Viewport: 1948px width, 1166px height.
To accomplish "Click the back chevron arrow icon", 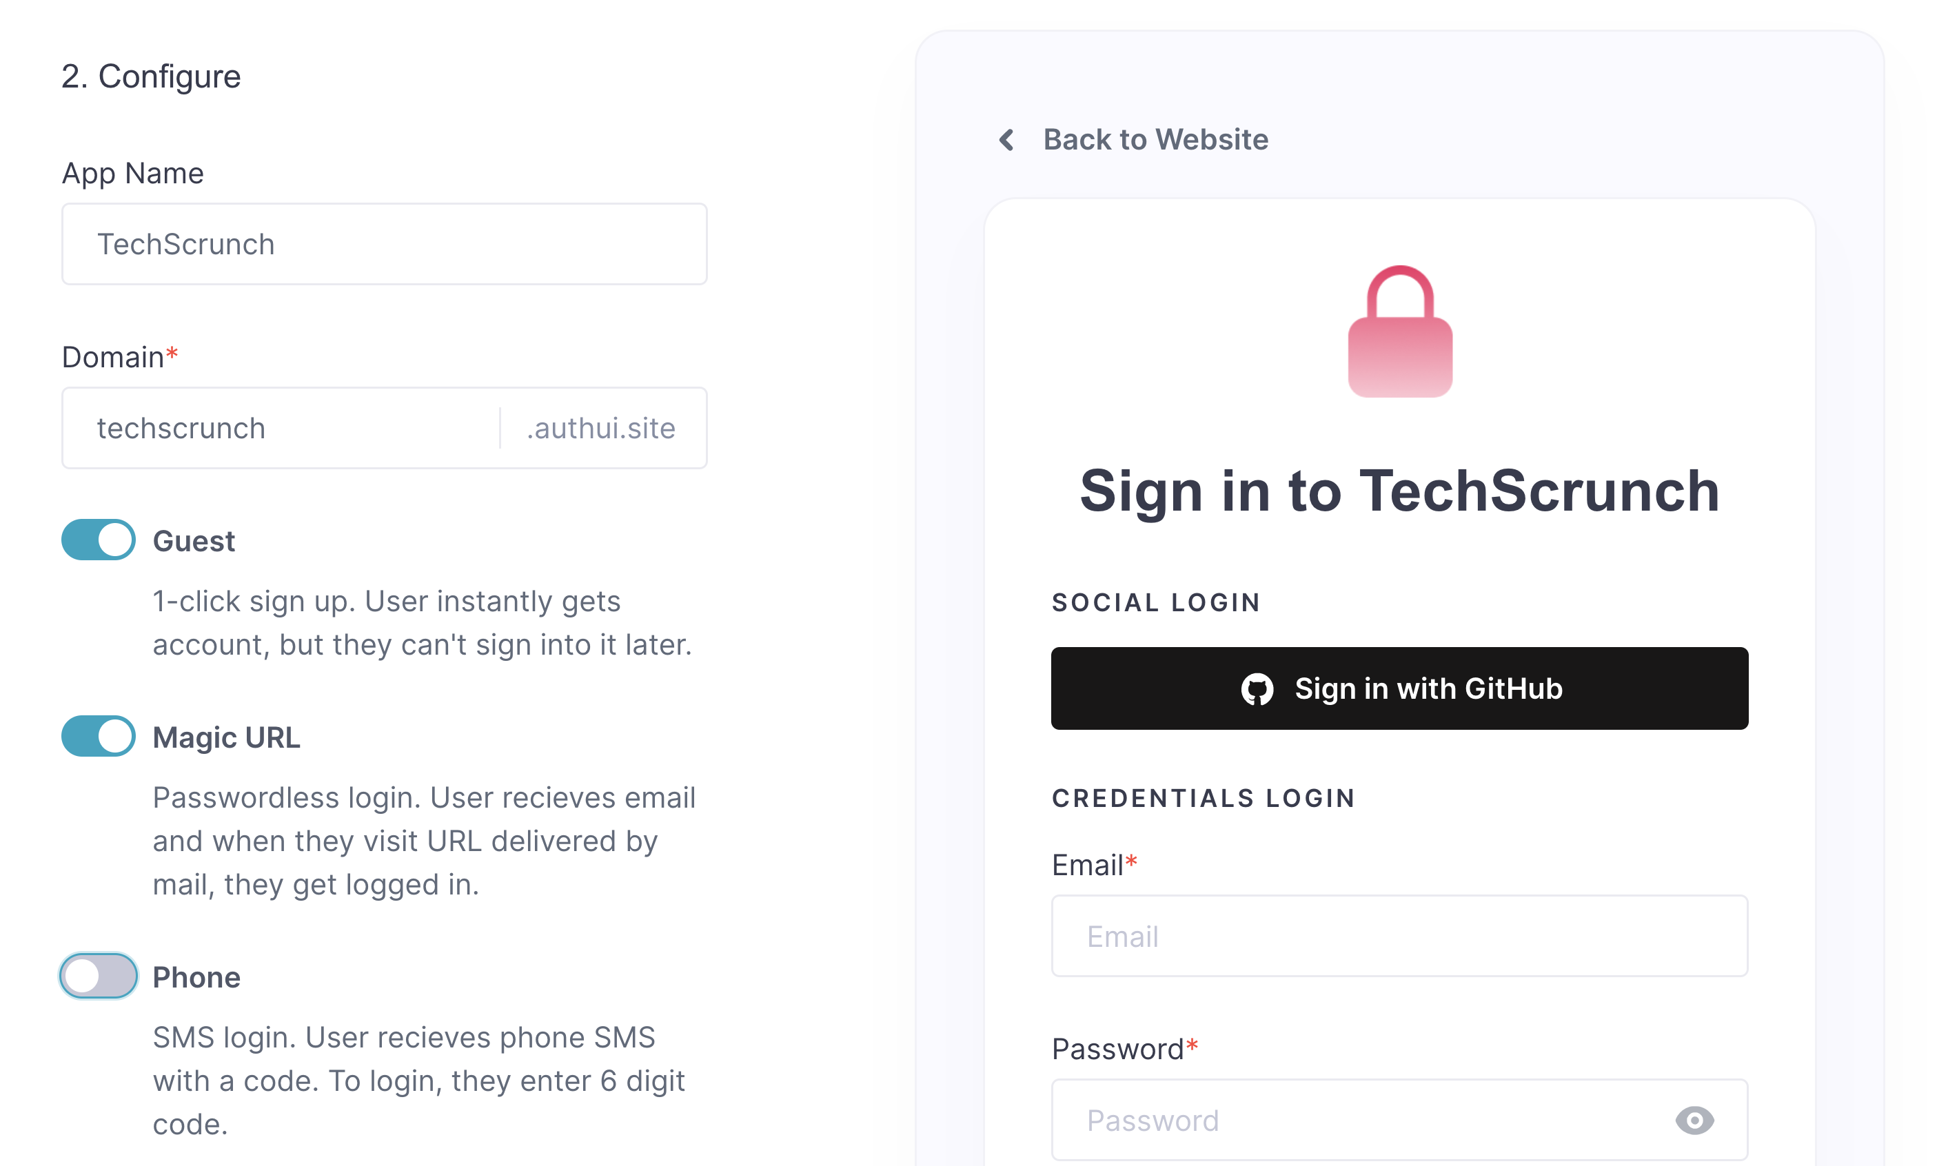I will (x=1006, y=140).
